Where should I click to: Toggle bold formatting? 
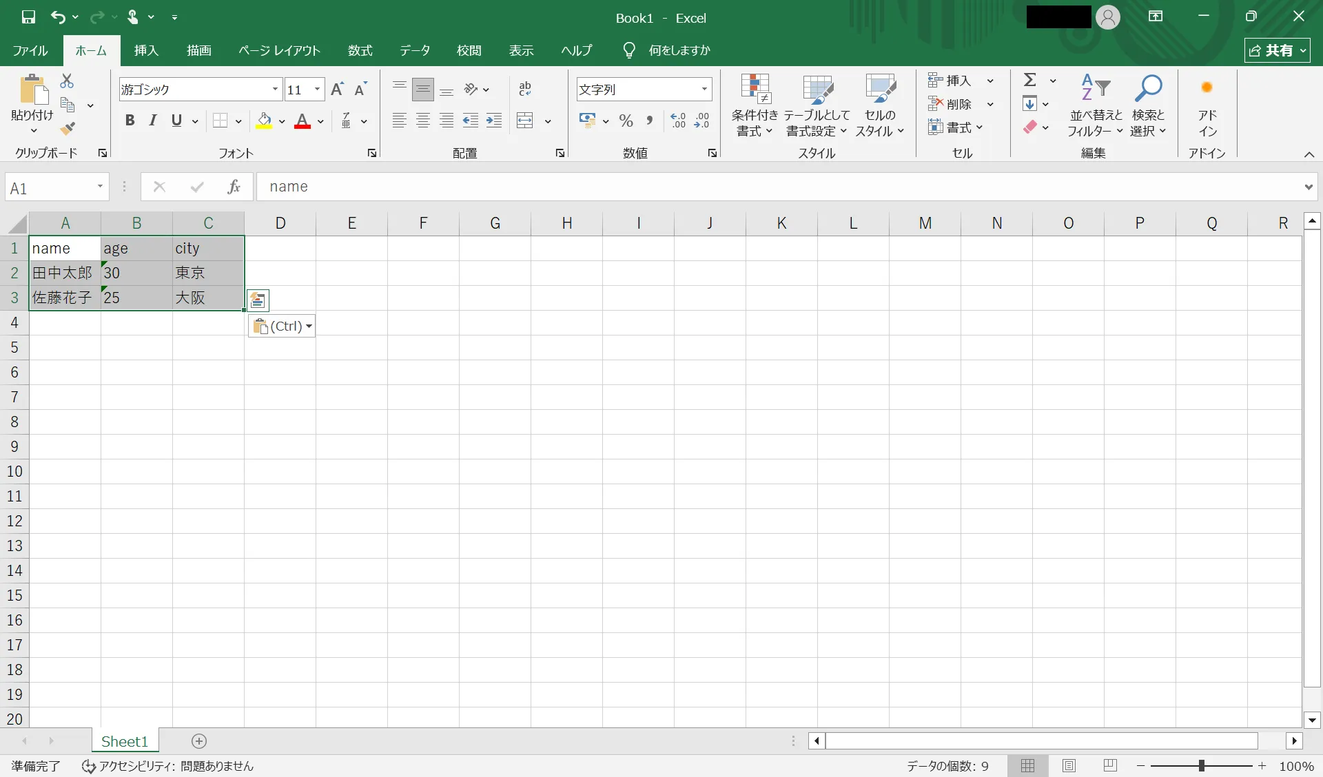(130, 121)
